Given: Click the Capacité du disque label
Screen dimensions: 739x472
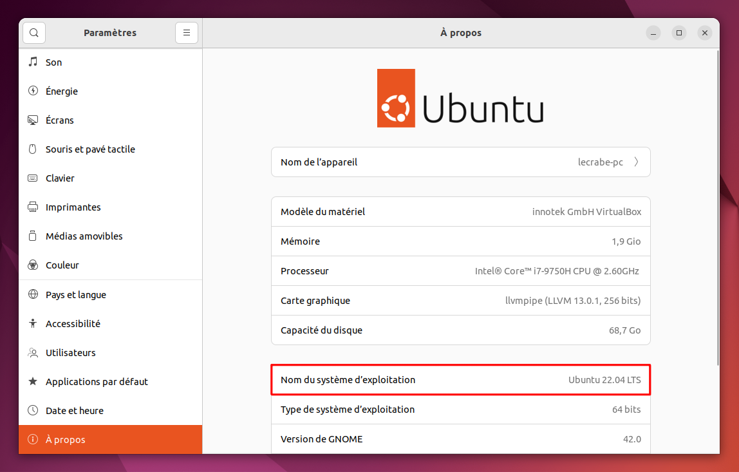Looking at the screenshot, I should 321,330.
